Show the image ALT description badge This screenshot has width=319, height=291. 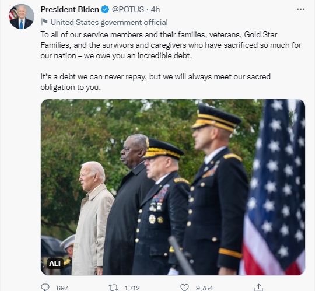pos(55,264)
